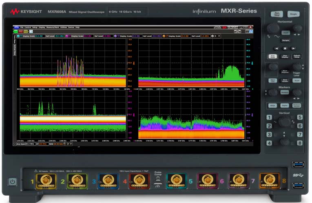This screenshot has height=203, width=312.
Task: Open the File menu
Action: (22, 27)
